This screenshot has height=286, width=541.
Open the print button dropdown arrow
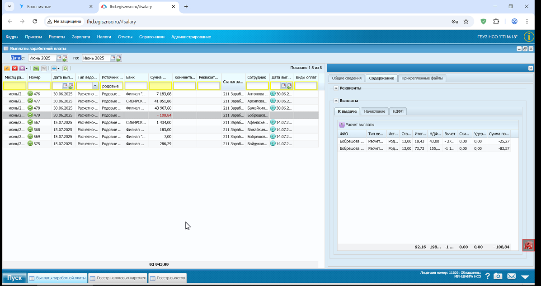58,69
